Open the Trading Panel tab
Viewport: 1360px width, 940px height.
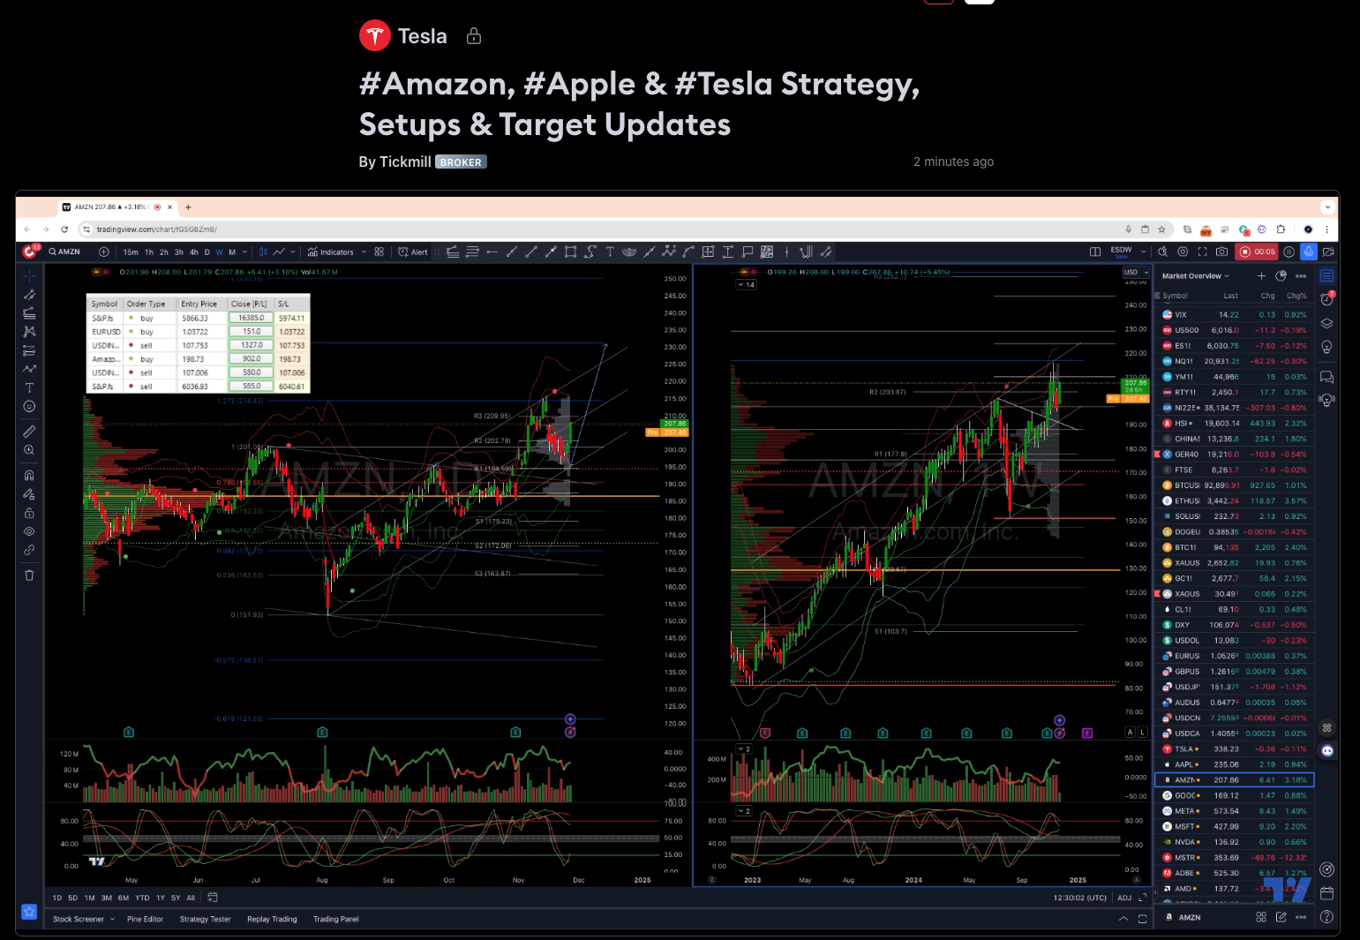[x=336, y=919]
